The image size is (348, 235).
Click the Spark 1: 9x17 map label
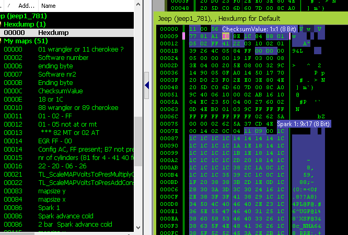click(x=303, y=124)
